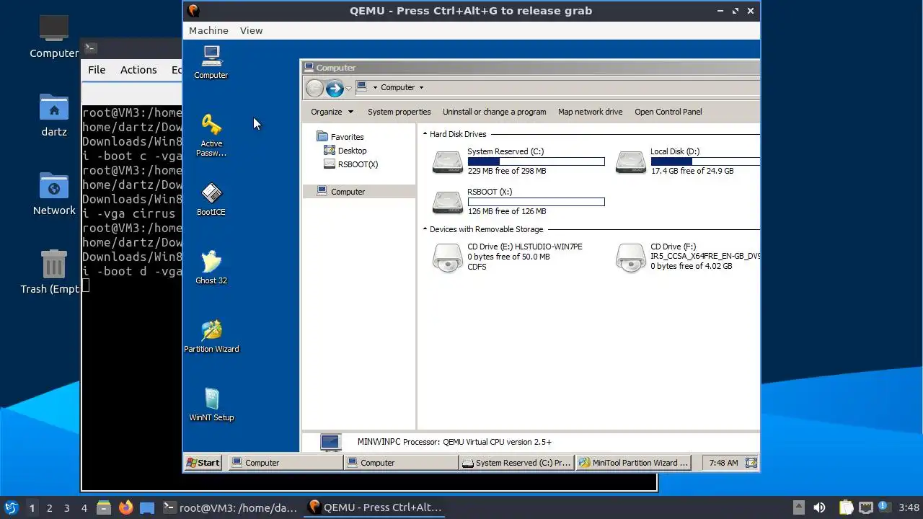
Task: Click the '126 MB free of 126 MB' text
Action: tap(507, 212)
